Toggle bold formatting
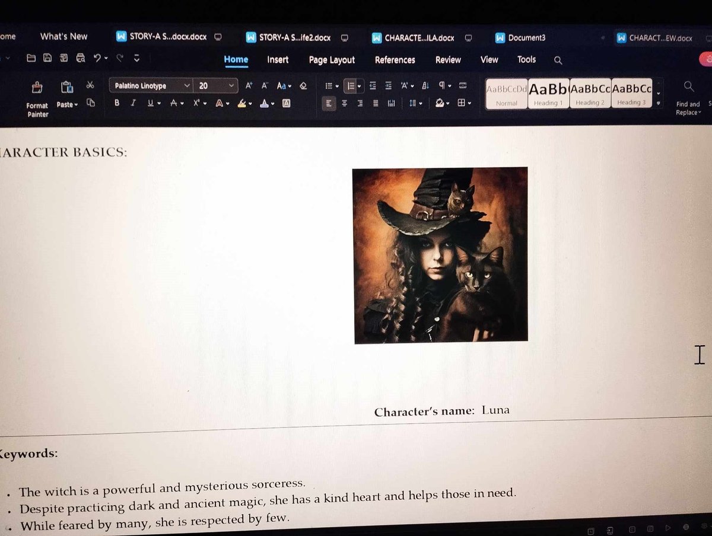This screenshot has width=712, height=536. point(117,103)
